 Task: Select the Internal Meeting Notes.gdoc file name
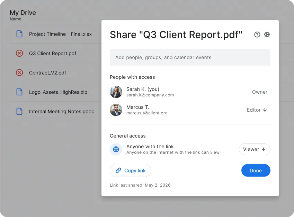click(x=62, y=112)
